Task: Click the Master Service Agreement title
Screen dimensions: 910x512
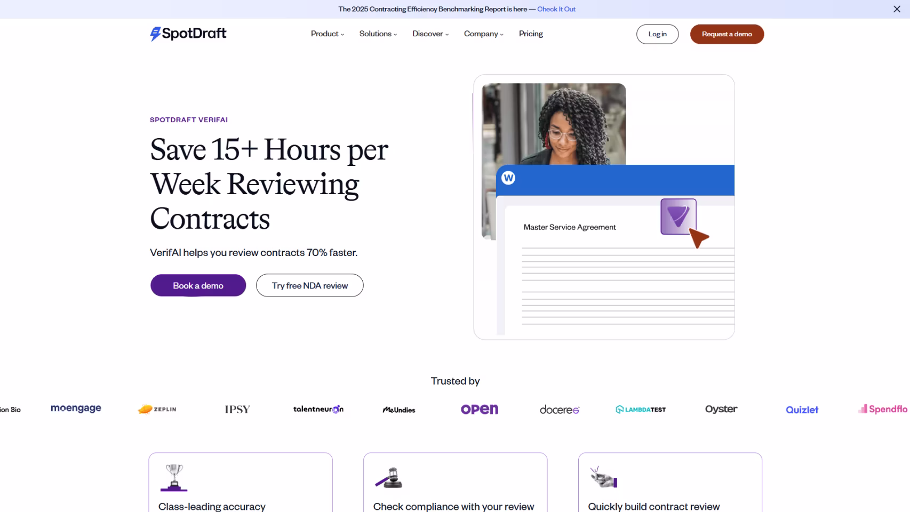Action: tap(570, 227)
